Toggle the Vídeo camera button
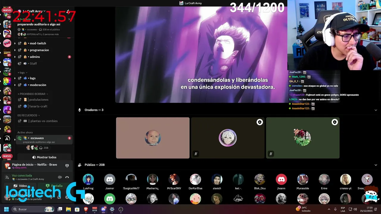The width and height of the screenshot is (381, 214). click(20, 186)
